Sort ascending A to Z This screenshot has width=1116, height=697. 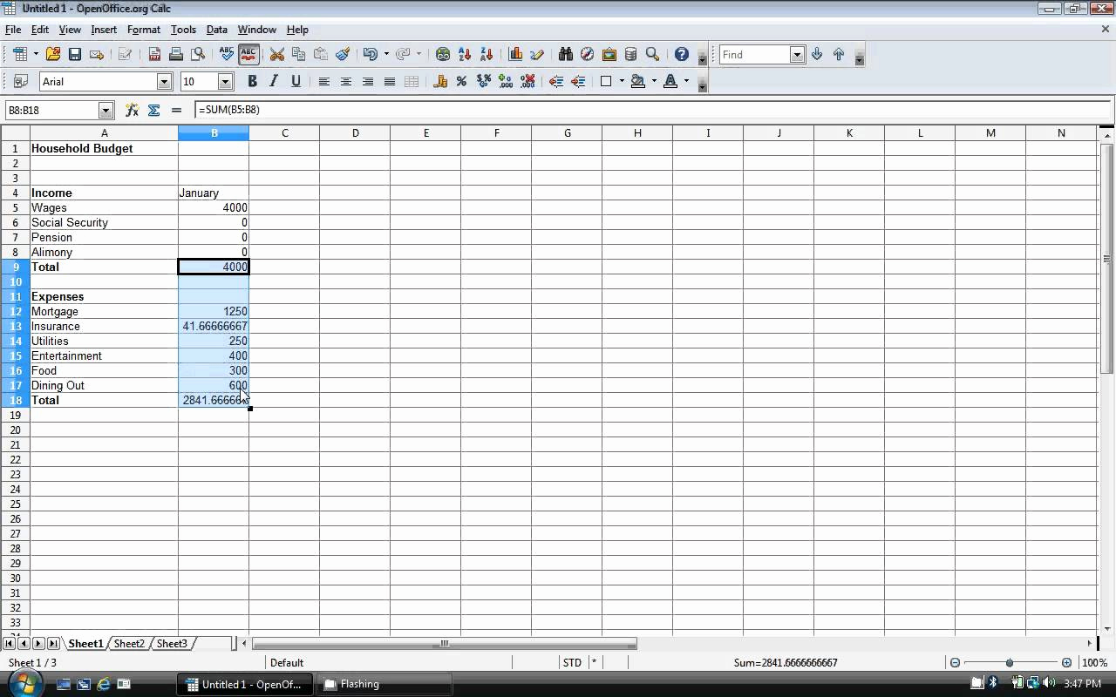pos(465,54)
